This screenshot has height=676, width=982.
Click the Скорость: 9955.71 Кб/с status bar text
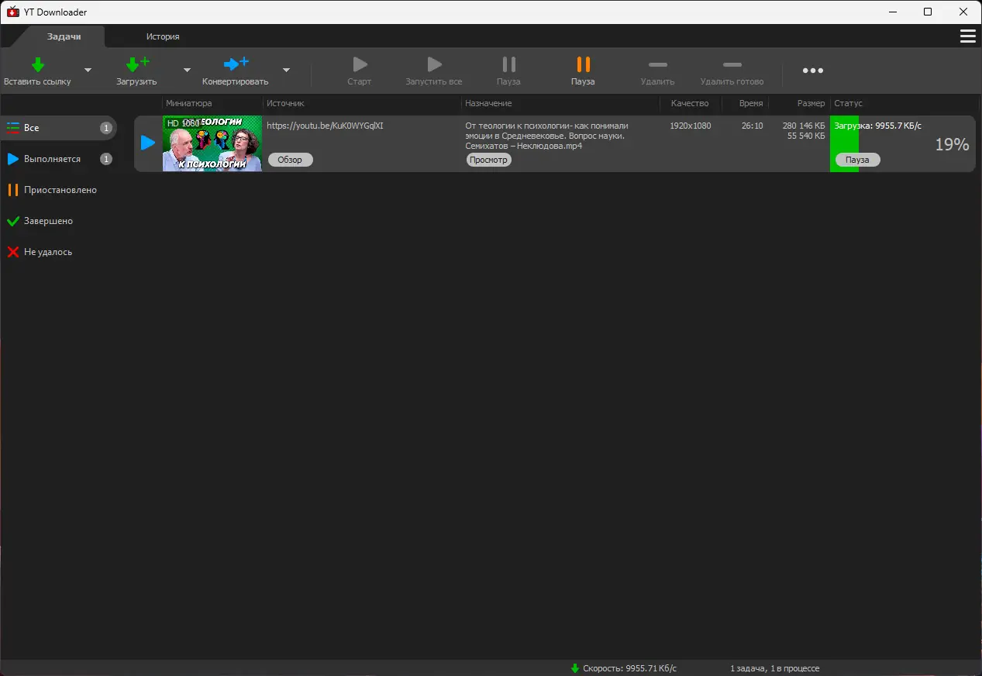pos(629,668)
